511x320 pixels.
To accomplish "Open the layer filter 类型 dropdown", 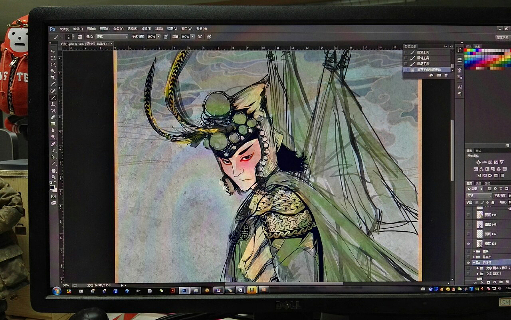I will pyautogui.click(x=475, y=189).
